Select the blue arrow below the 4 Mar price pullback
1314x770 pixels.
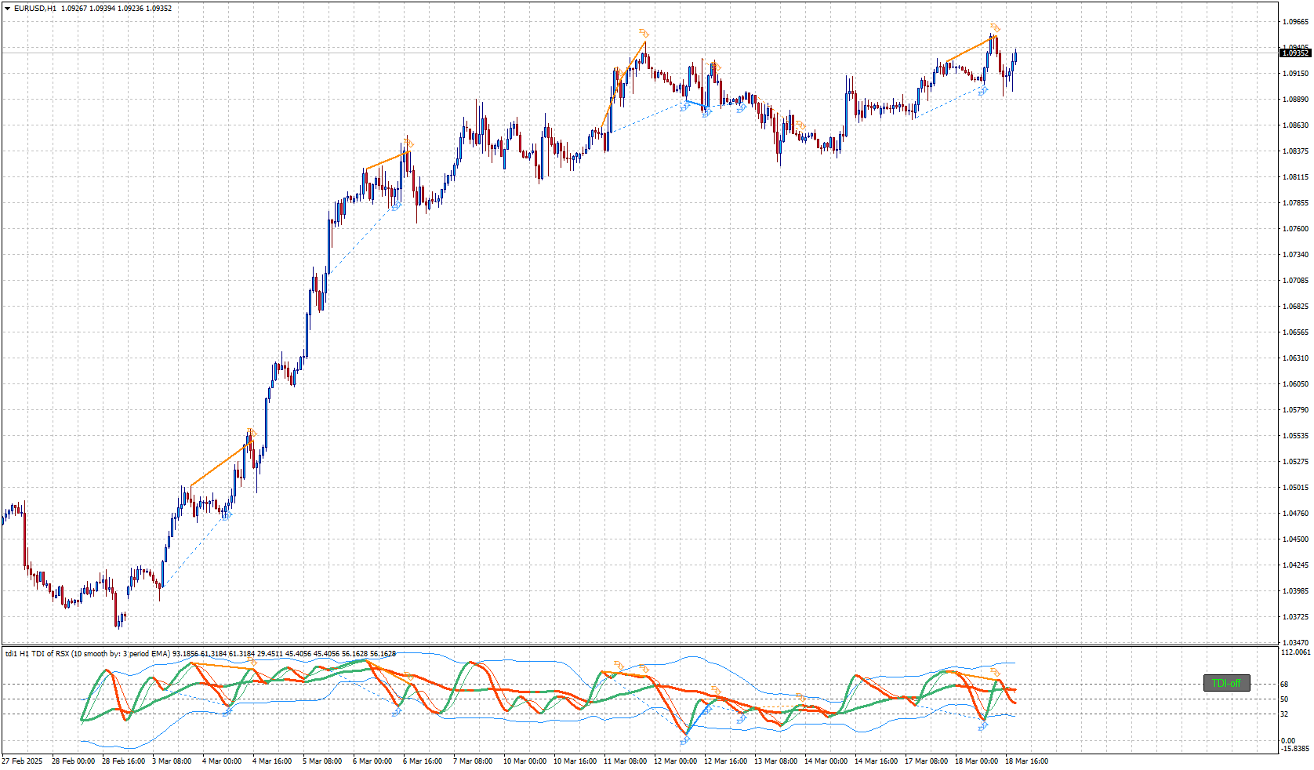[x=227, y=515]
